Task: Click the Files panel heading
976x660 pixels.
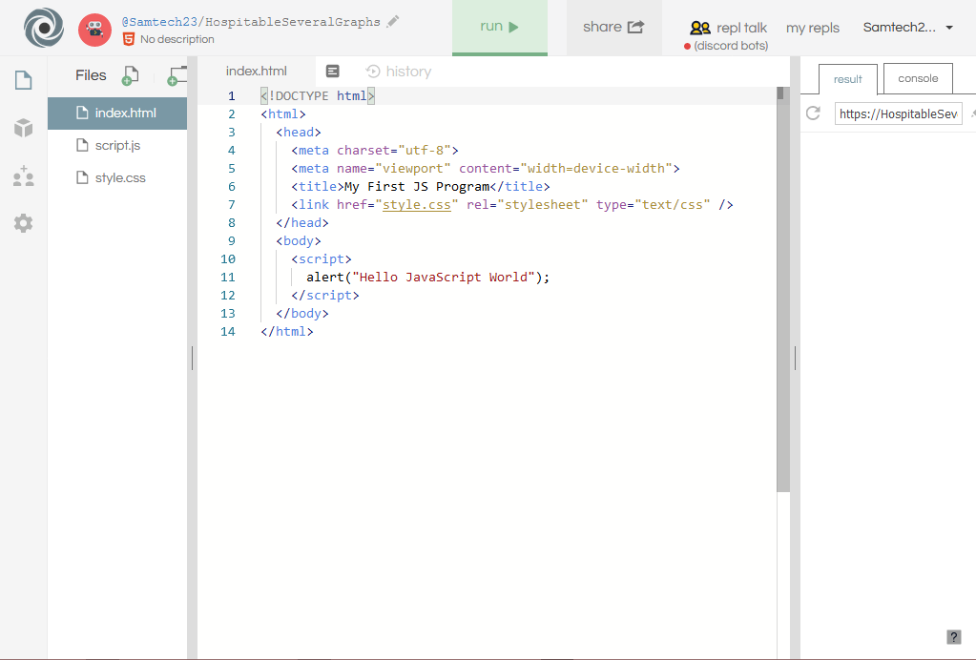Action: pyautogui.click(x=91, y=75)
